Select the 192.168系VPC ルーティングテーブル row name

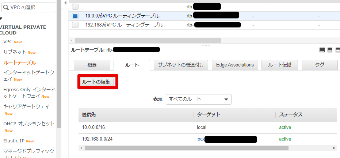[x=124, y=25]
